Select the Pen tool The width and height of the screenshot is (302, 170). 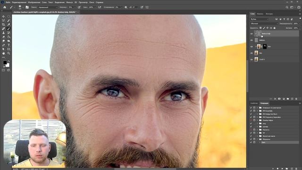pyautogui.click(x=3, y=45)
